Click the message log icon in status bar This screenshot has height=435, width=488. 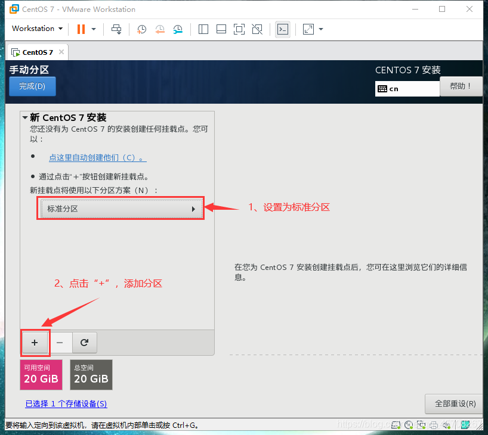coord(465,425)
